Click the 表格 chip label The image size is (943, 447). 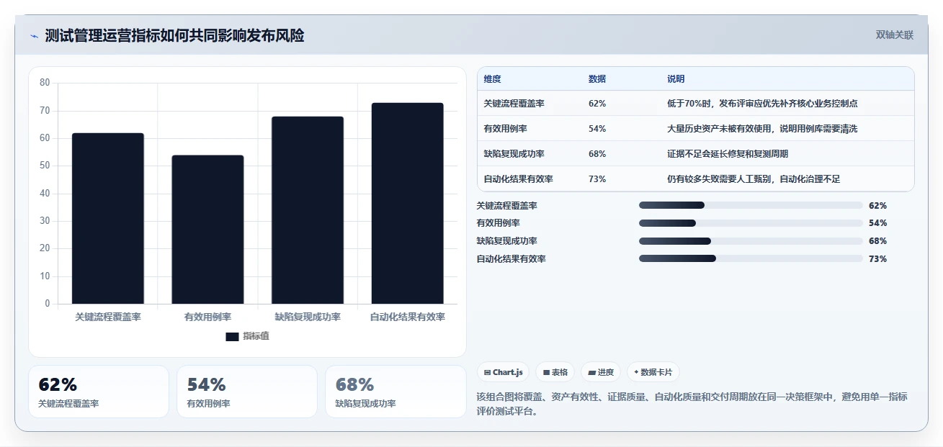pyautogui.click(x=560, y=372)
